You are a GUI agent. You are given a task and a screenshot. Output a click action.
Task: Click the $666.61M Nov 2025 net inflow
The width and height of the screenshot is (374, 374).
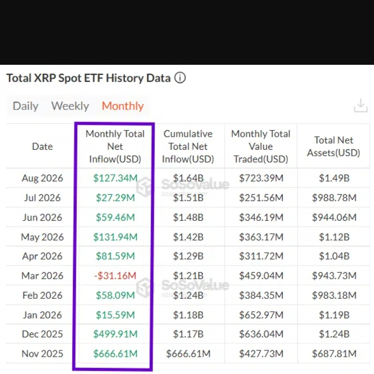pyautogui.click(x=115, y=354)
